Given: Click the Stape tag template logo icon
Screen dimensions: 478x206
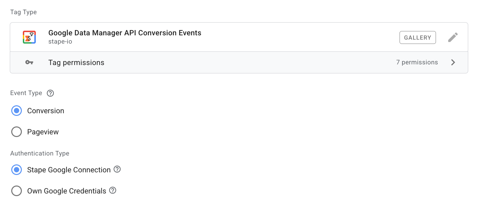Looking at the screenshot, I should [x=29, y=37].
